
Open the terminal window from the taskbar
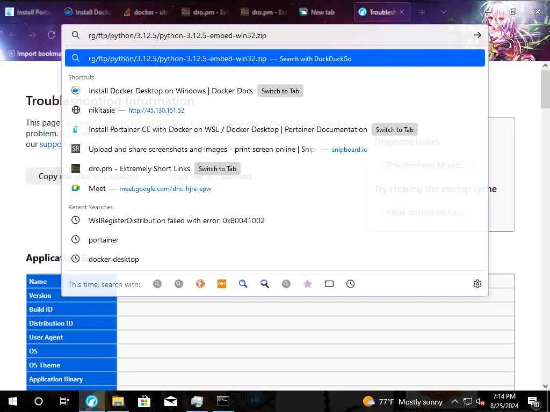point(223,401)
